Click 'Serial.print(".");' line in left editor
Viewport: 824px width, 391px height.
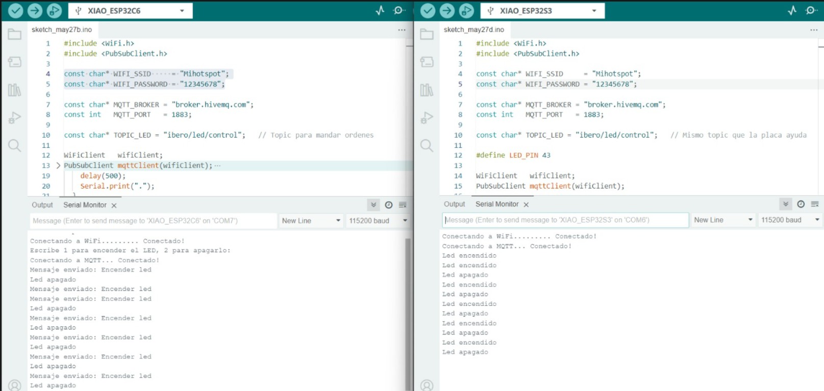click(x=117, y=186)
